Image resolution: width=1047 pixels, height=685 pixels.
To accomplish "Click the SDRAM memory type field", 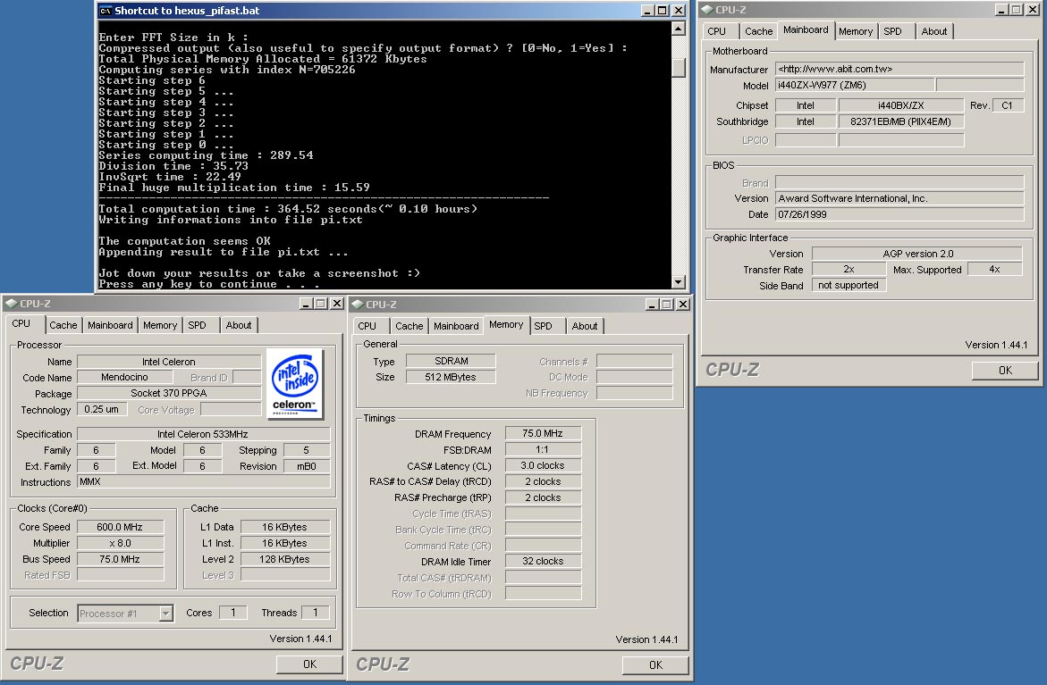I will [x=451, y=361].
